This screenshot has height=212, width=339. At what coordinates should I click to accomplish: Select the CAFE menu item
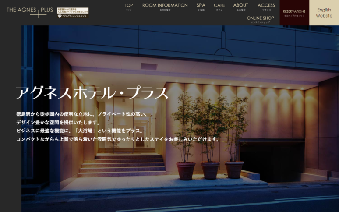click(x=219, y=7)
